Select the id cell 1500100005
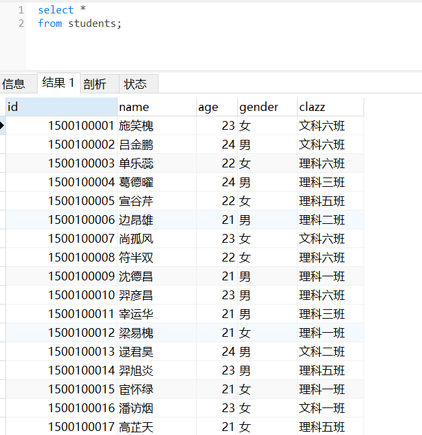This screenshot has height=435, width=422. coord(61,201)
